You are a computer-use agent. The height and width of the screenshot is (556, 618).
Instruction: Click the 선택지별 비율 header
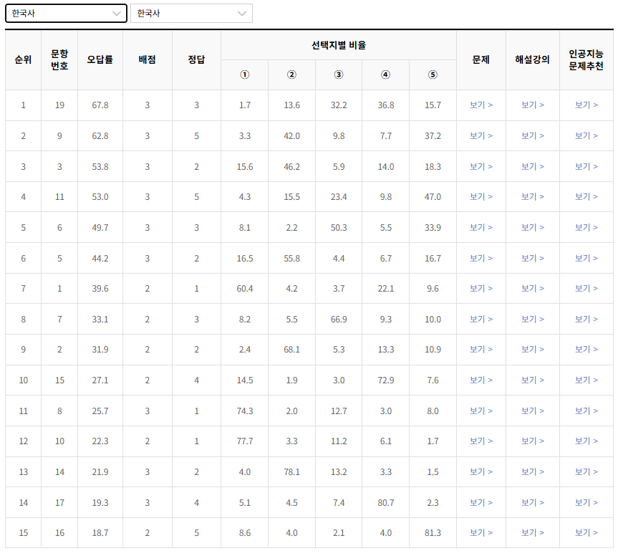(x=339, y=44)
